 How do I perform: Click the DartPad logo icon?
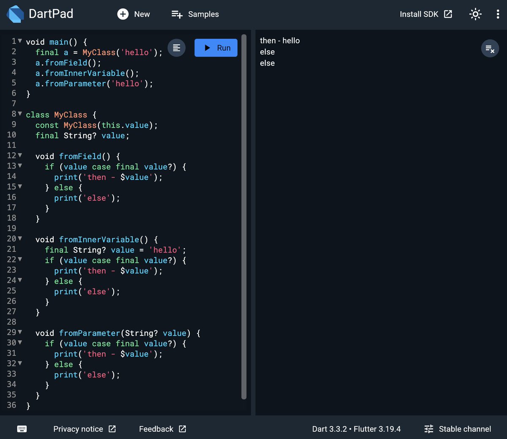point(15,14)
